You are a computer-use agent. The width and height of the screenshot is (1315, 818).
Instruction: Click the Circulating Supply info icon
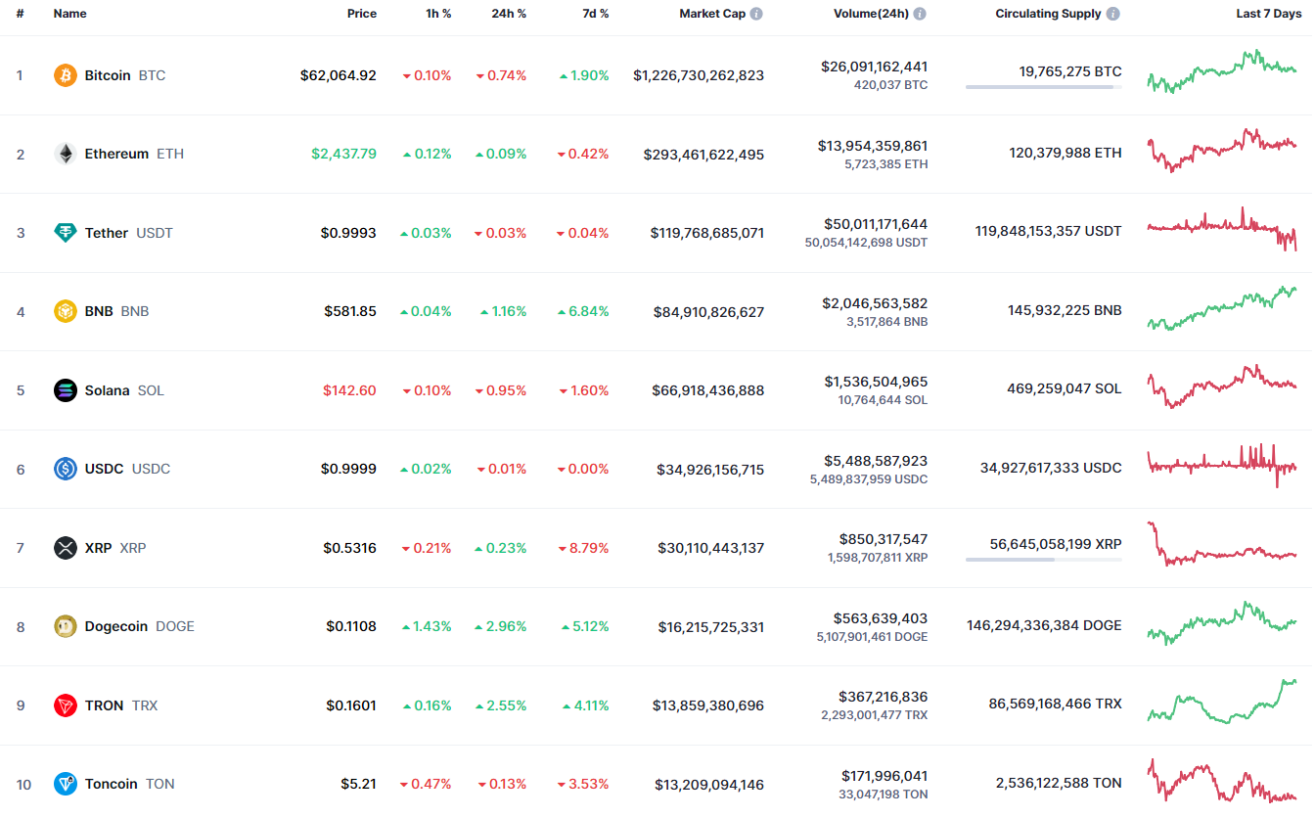1113,14
